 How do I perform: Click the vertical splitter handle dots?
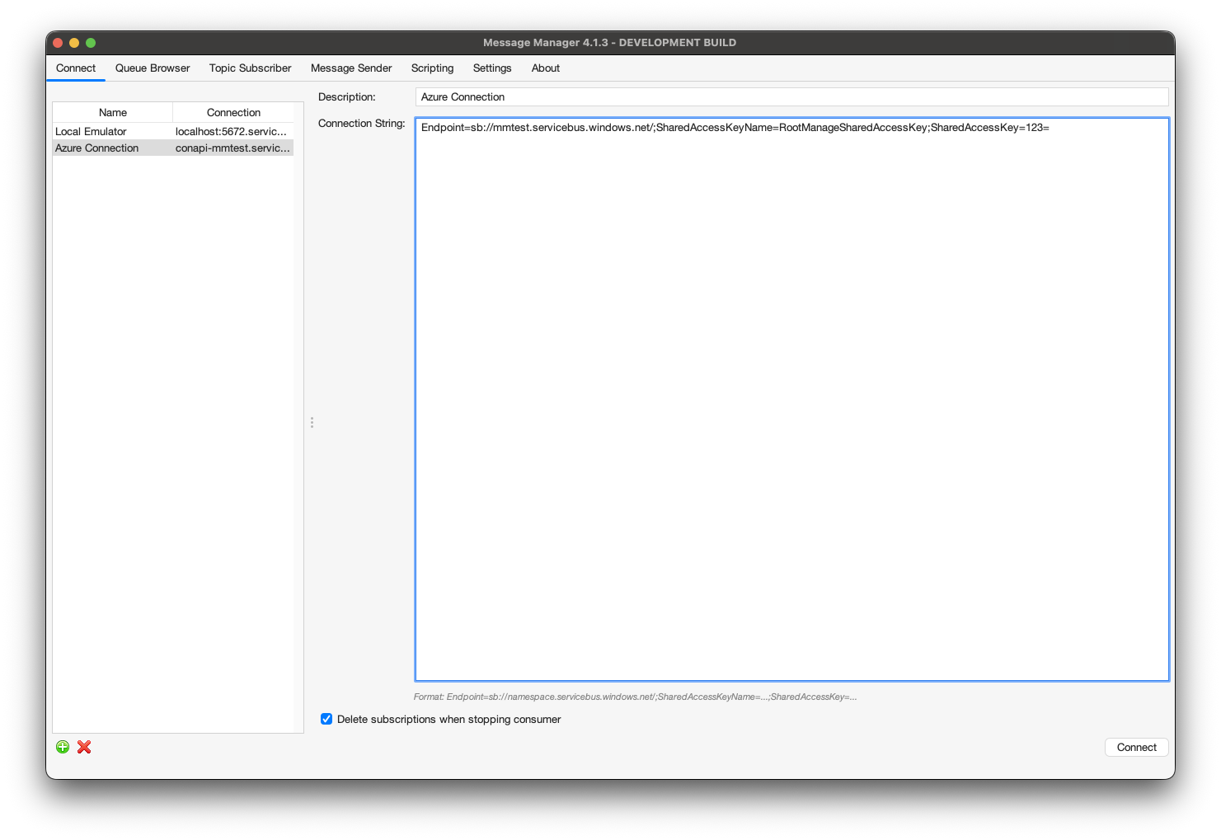point(312,422)
